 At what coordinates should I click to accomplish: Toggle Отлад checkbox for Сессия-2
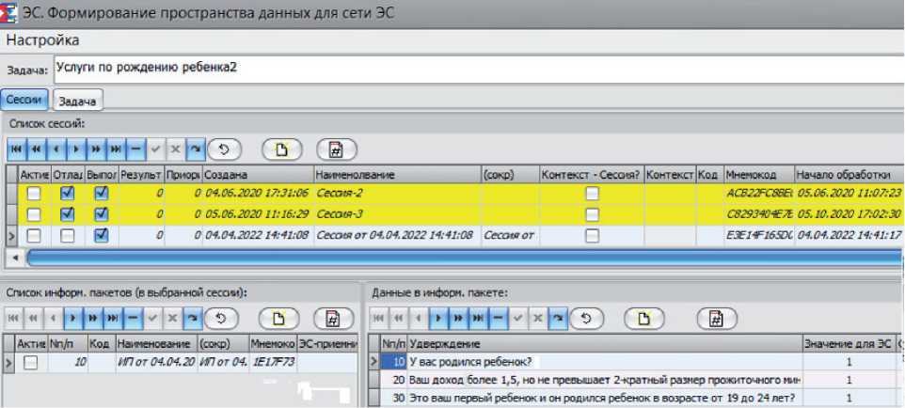click(68, 194)
